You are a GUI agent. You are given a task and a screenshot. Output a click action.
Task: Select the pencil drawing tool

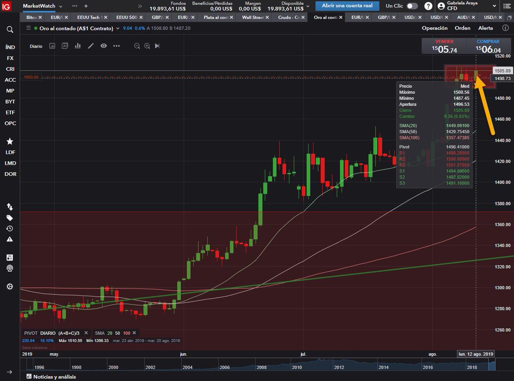coord(91,46)
